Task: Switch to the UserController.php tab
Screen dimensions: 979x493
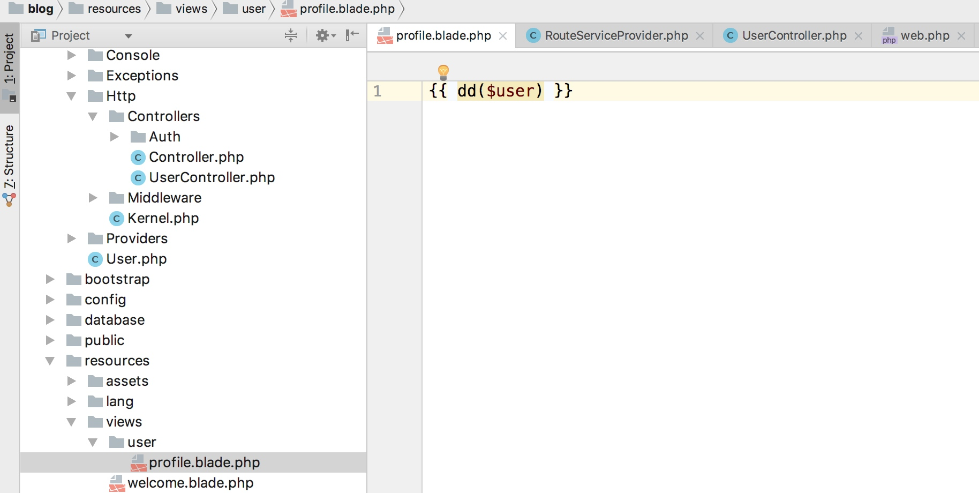Action: tap(794, 35)
